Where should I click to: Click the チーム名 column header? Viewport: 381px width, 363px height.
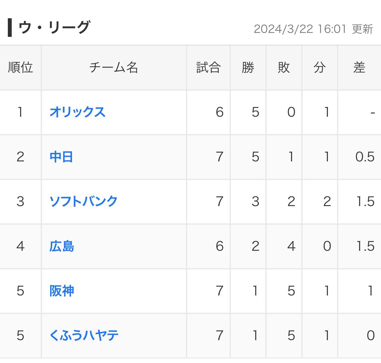point(114,68)
